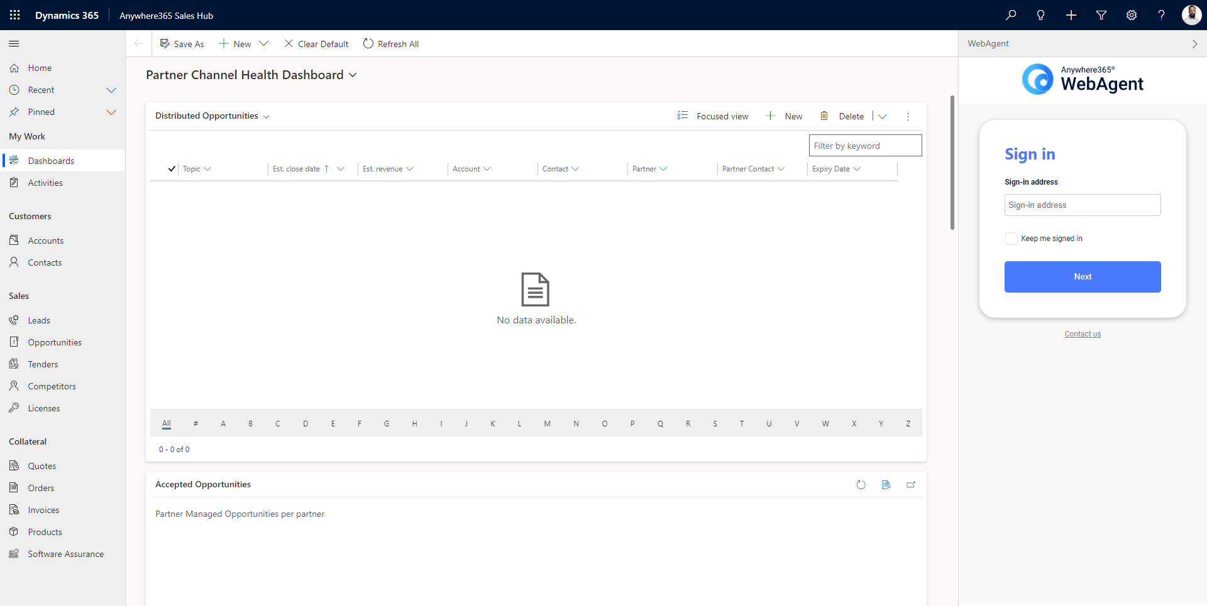Click the Filter by keyword field

pyautogui.click(x=865, y=146)
